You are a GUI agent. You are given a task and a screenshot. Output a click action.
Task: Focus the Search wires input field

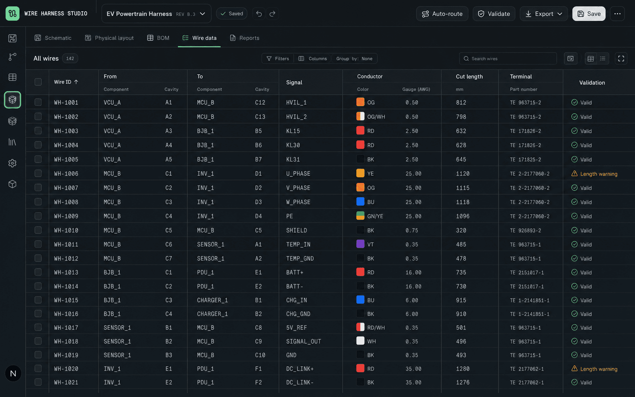pos(508,58)
